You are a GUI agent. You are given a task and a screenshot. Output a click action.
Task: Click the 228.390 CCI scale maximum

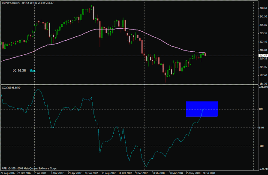263,87
